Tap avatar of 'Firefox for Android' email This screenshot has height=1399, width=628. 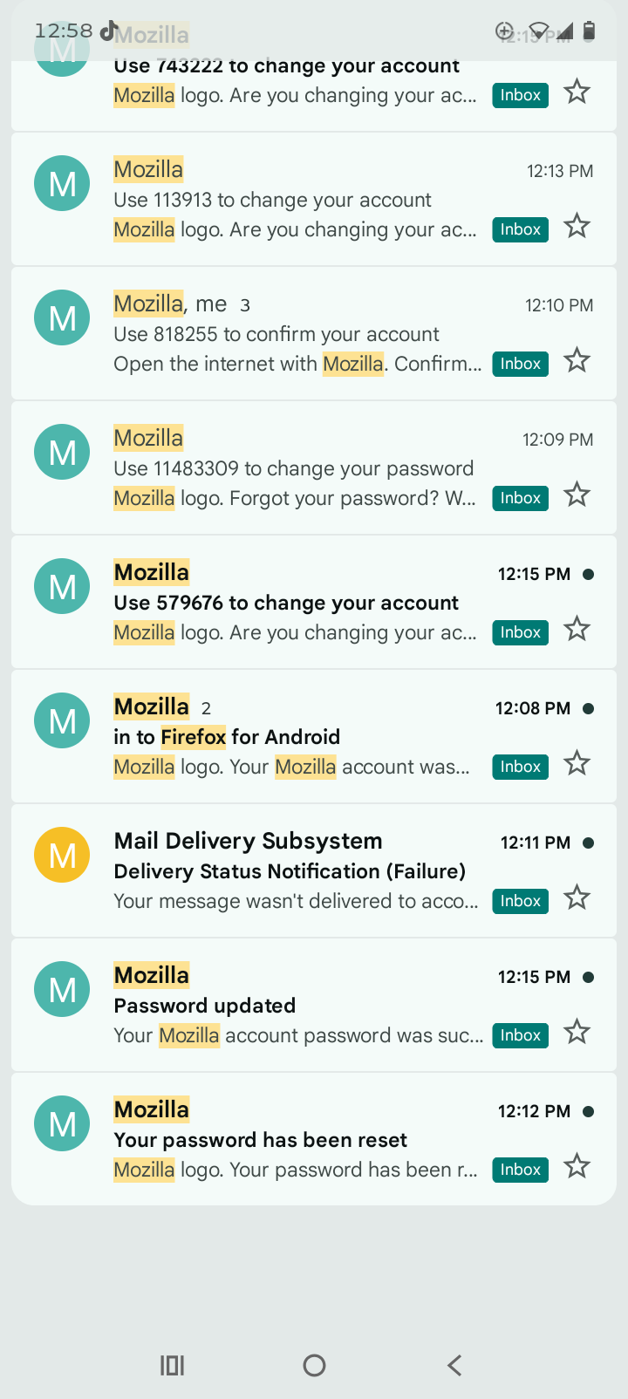62,720
